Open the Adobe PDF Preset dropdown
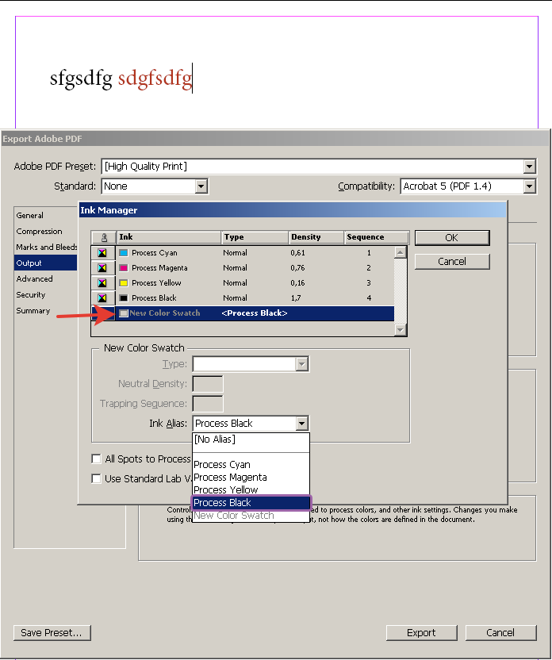 pos(530,167)
